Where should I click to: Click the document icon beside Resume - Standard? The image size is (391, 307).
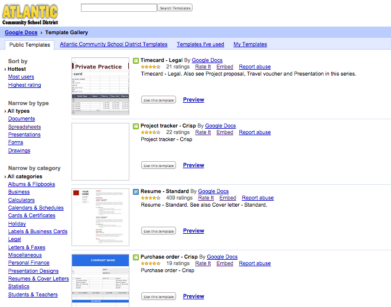click(136, 192)
